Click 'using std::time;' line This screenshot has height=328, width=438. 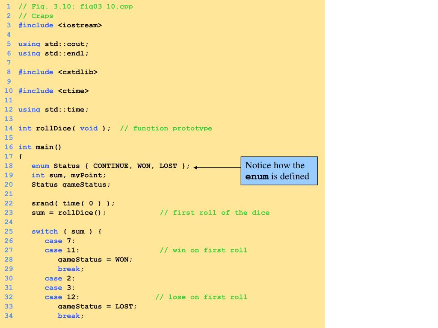point(53,110)
